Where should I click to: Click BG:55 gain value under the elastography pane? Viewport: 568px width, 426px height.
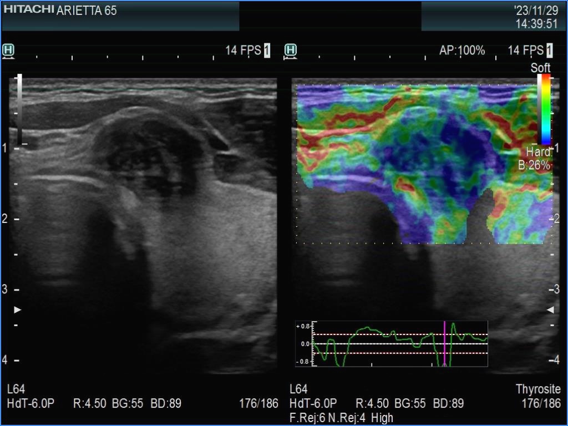[x=410, y=403]
